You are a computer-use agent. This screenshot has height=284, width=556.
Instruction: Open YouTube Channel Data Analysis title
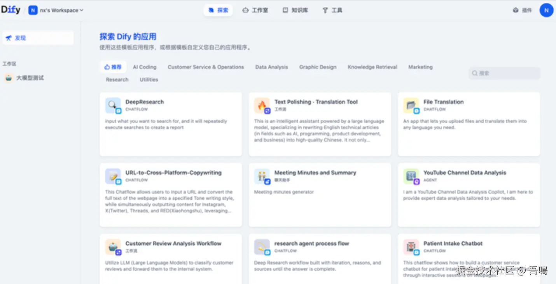465,173
